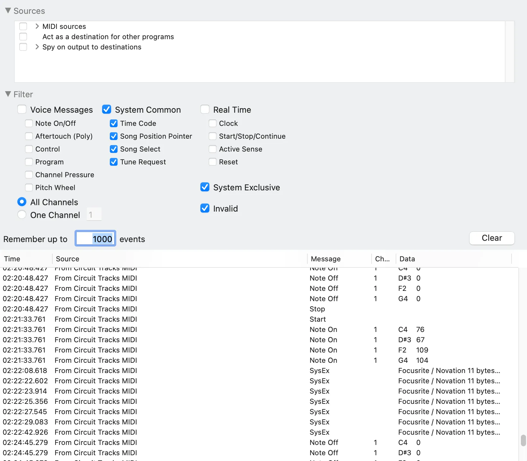Click the event list vertical scrollbar thumb
The width and height of the screenshot is (527, 461).
click(x=523, y=440)
